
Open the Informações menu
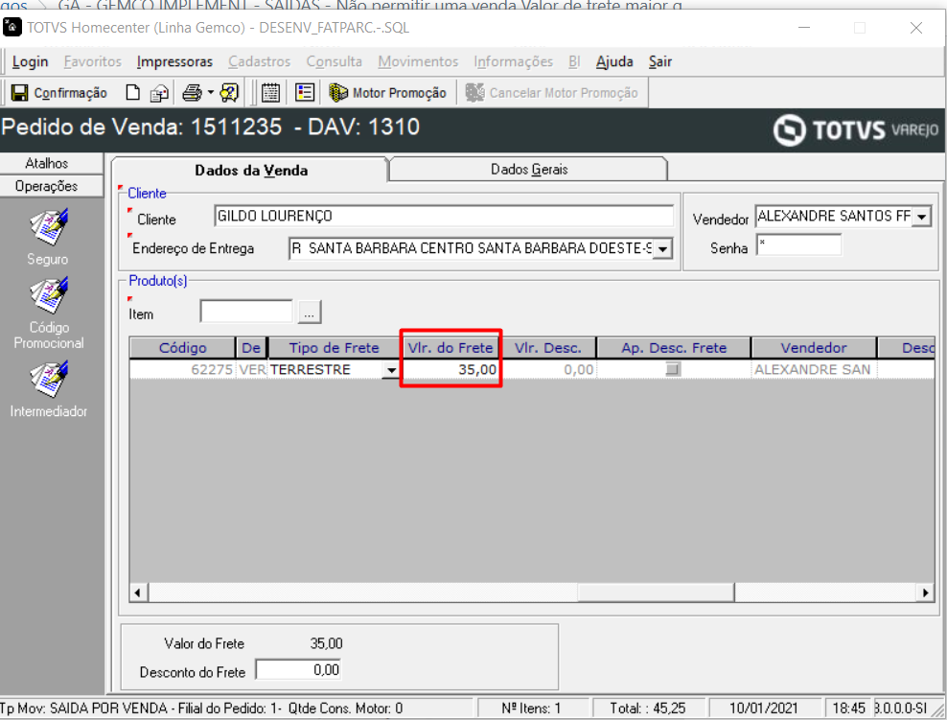tap(514, 61)
